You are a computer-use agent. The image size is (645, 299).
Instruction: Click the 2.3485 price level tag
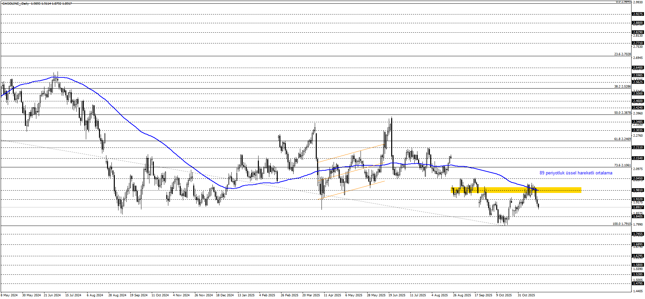(x=638, y=122)
